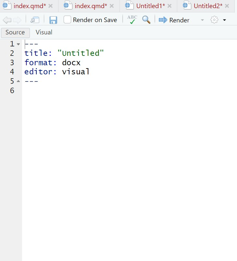Click the blue Render arrow icon
The height and width of the screenshot is (261, 237).
point(163,20)
